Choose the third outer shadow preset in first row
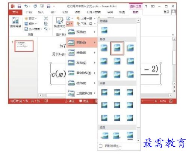Screen dimensions: 189x155 (130, 48)
